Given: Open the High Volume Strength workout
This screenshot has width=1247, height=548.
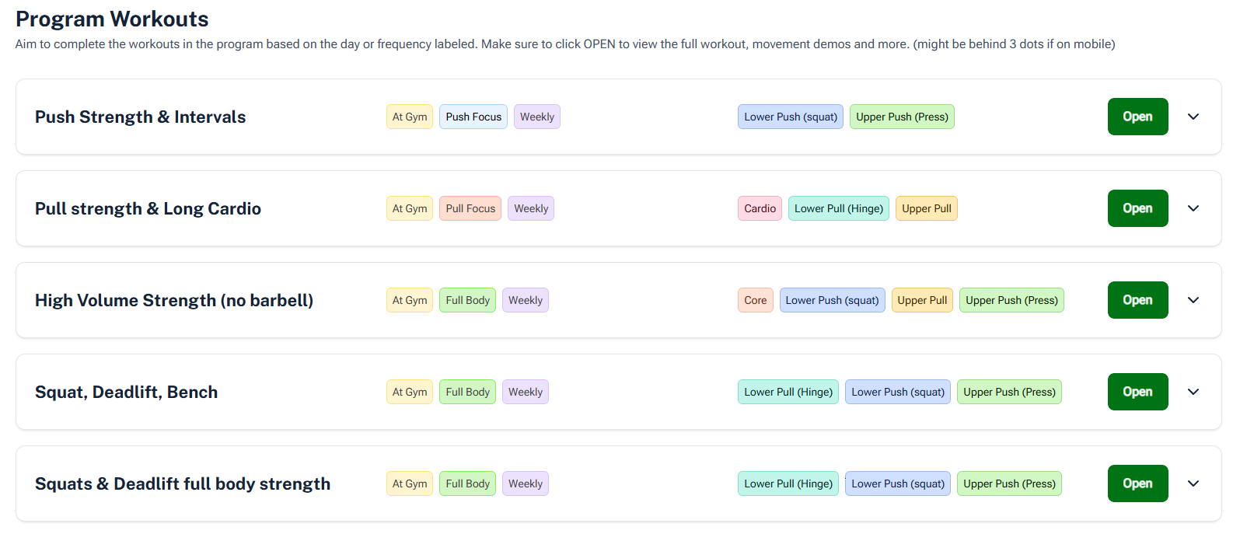Looking at the screenshot, I should pos(1137,300).
